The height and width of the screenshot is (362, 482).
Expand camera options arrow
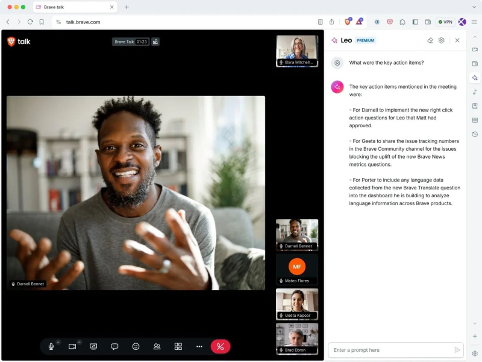pos(79,342)
